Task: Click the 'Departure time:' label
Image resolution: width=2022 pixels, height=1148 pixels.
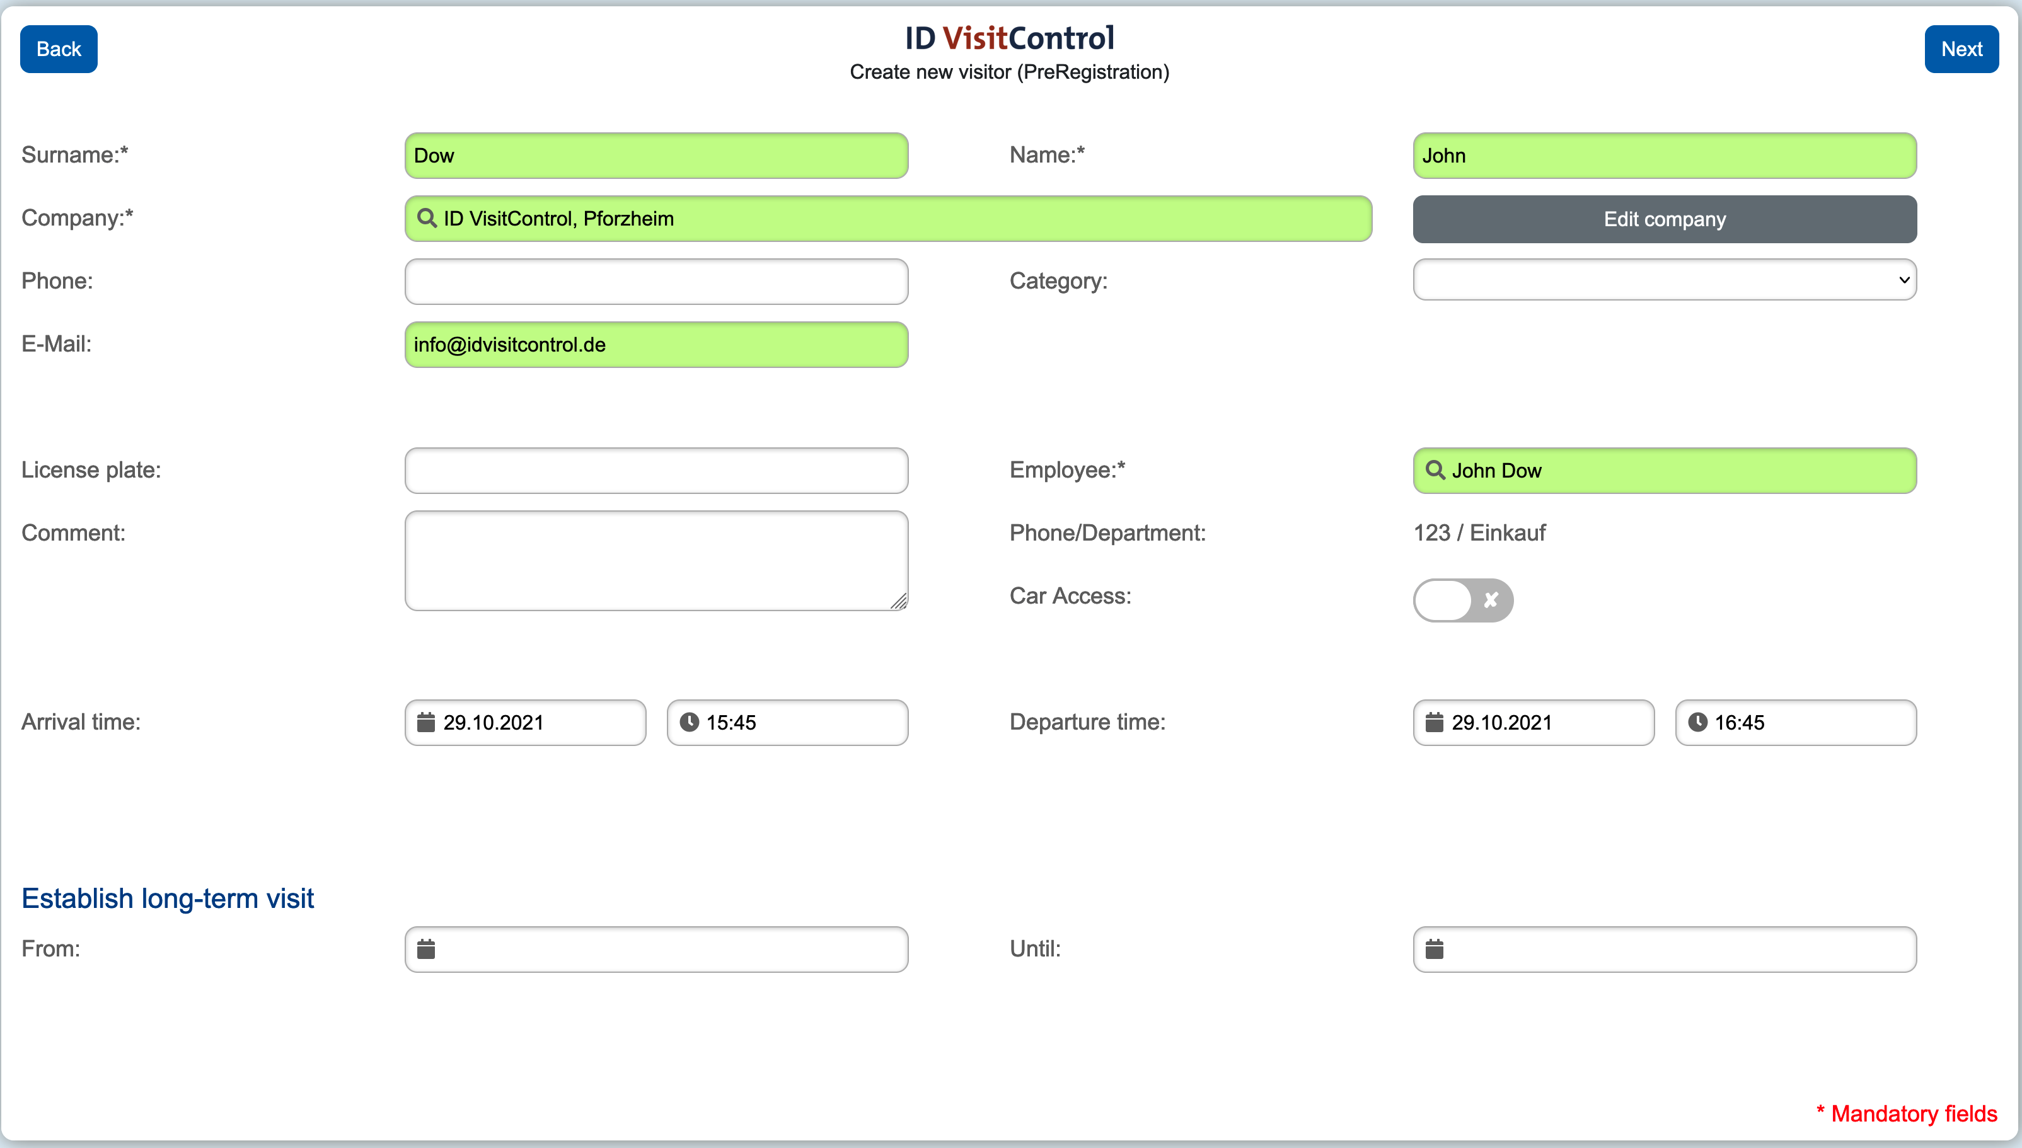Action: tap(1087, 722)
